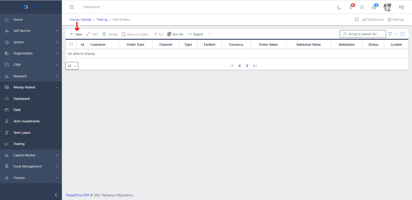Tick the select-all checkbox in table header

tap(71, 44)
